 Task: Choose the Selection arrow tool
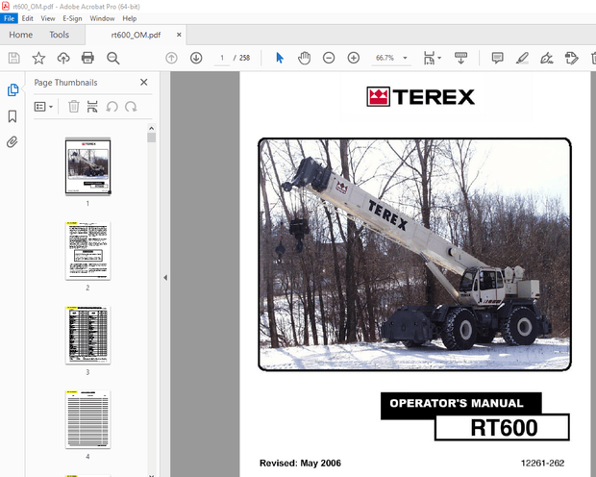280,58
